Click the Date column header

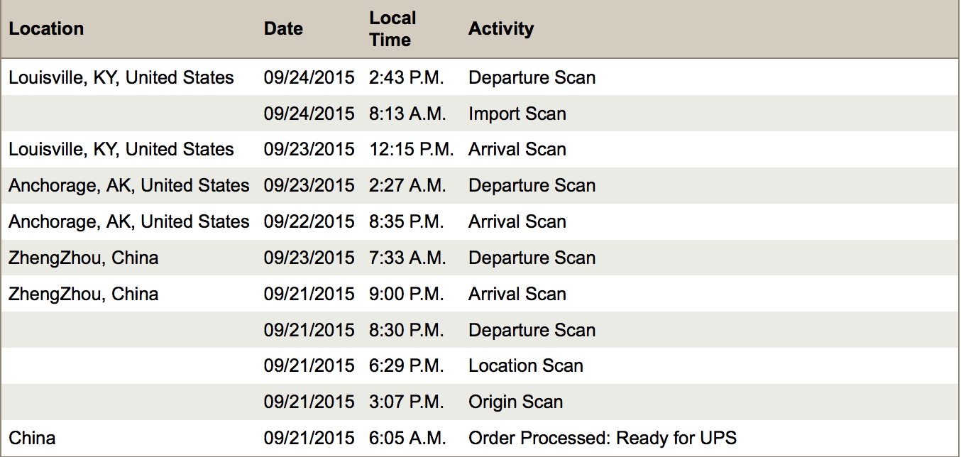click(x=283, y=29)
